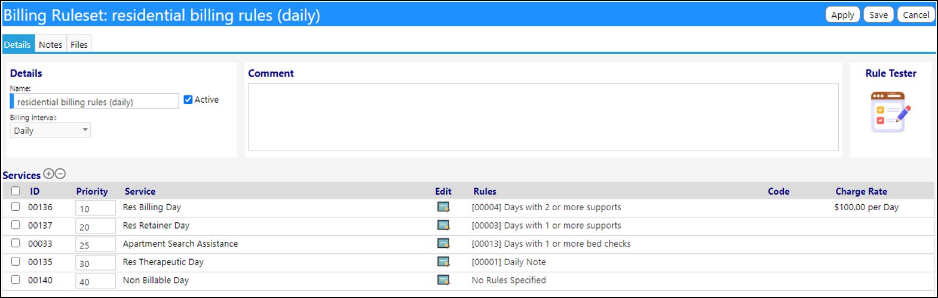Click rule '[00004] Days with 2 or more supports'
The width and height of the screenshot is (938, 298).
click(547, 207)
